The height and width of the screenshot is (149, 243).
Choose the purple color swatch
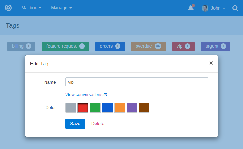click(x=132, y=108)
